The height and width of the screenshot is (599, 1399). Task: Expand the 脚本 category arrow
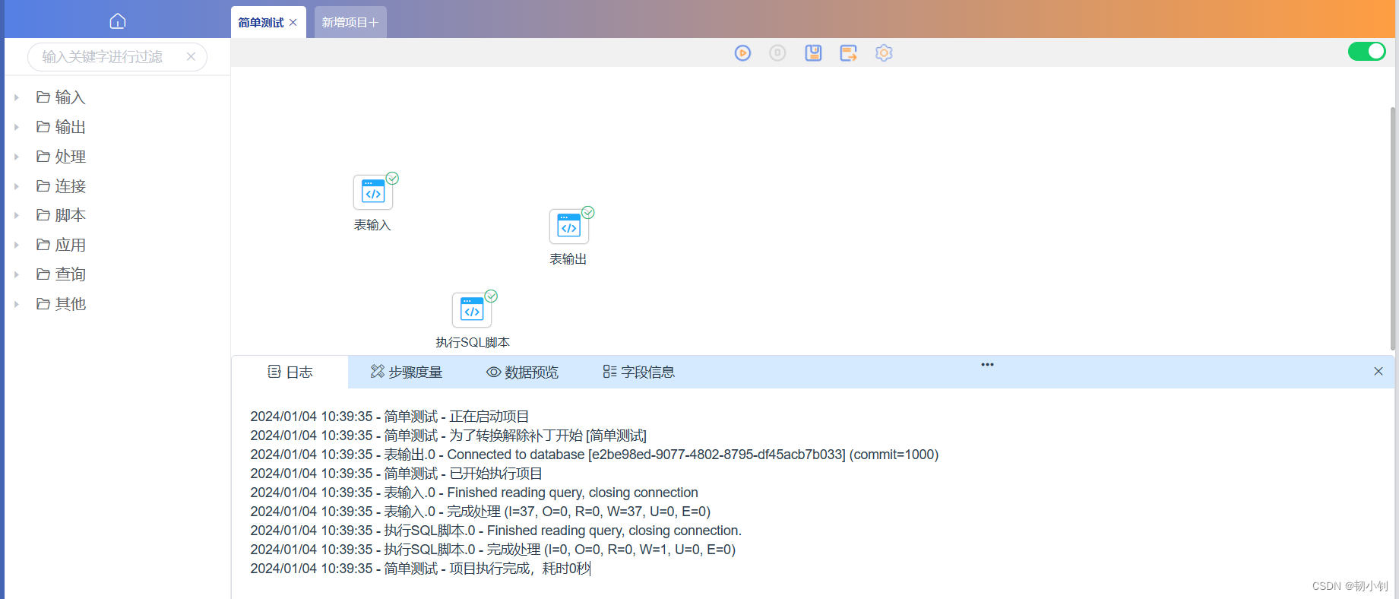(x=16, y=215)
